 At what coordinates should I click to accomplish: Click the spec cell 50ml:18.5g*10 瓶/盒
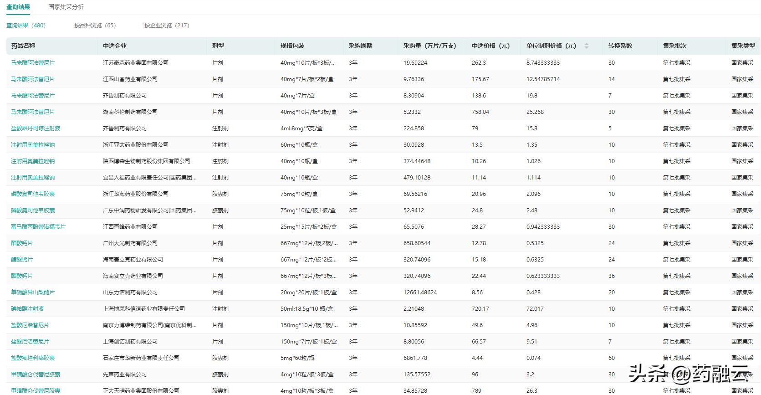point(307,309)
